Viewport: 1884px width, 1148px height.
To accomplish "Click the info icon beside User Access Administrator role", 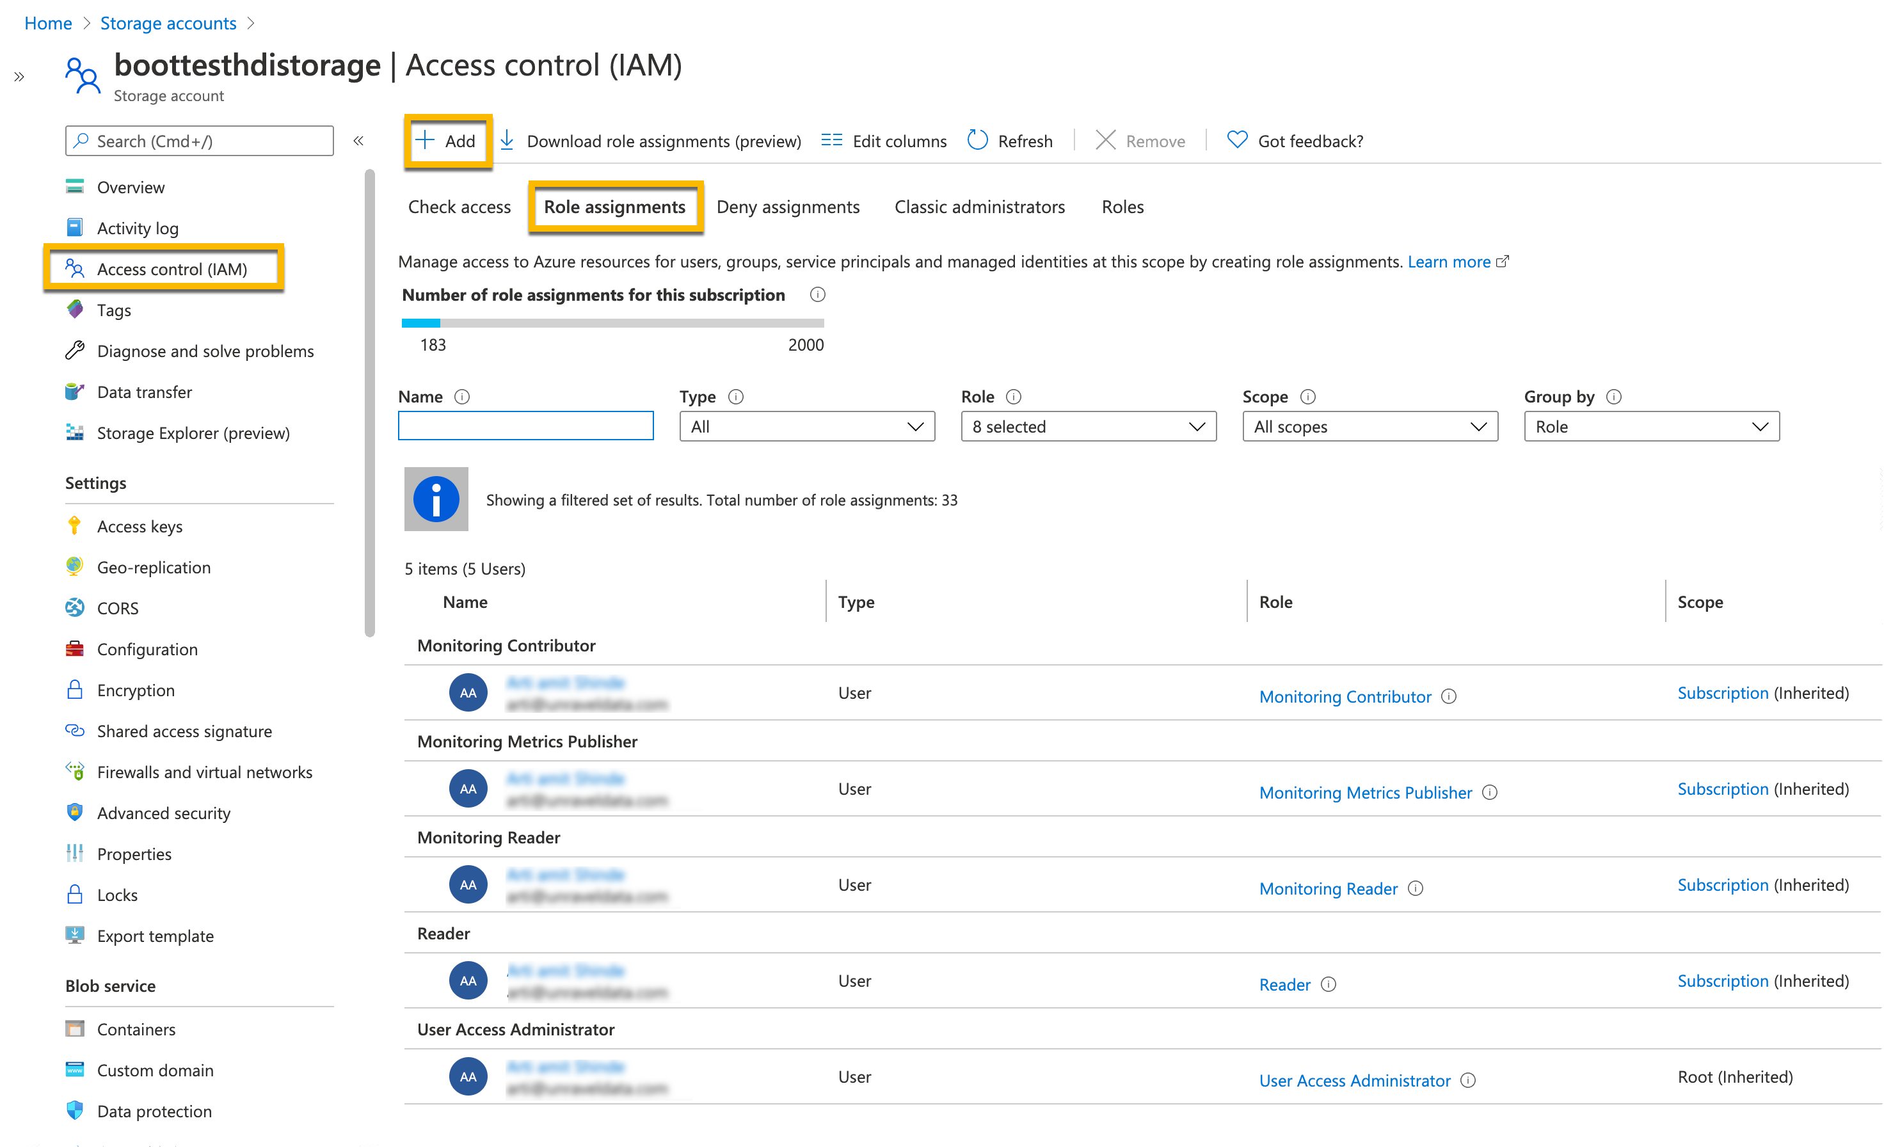I will pos(1468,1080).
